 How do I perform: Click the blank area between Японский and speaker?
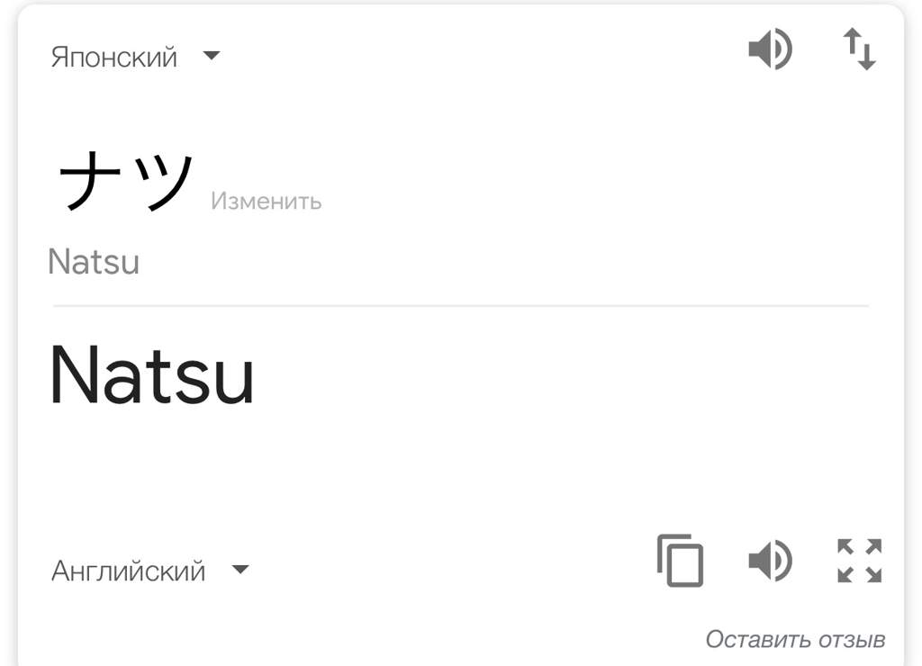coord(483,56)
